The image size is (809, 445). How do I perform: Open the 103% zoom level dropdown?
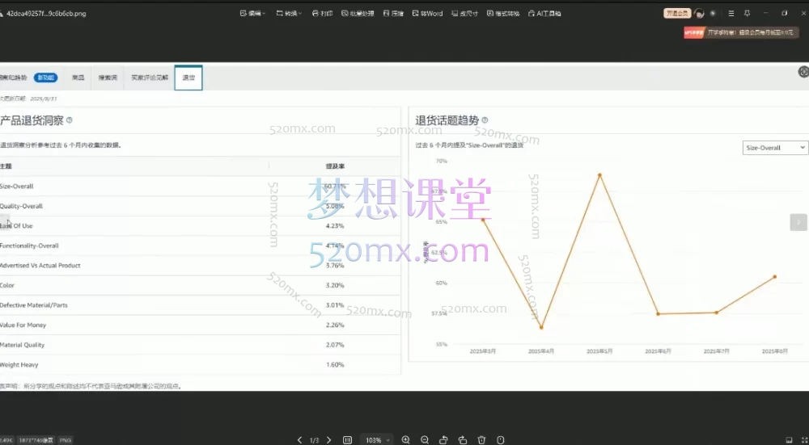378,440
